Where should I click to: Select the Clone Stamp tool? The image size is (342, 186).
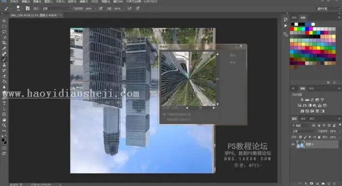(x=4, y=65)
